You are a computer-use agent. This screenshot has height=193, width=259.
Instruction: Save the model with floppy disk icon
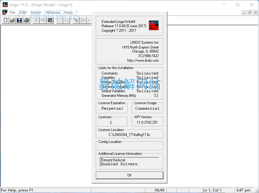point(19,20)
